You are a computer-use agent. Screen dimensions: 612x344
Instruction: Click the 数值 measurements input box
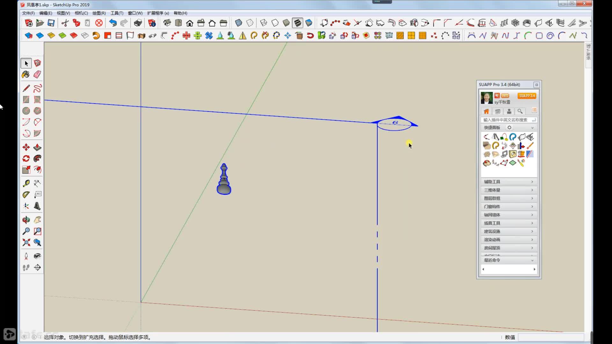click(551, 337)
